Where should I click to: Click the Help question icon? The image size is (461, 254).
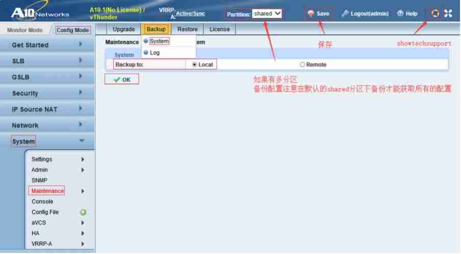(x=400, y=14)
